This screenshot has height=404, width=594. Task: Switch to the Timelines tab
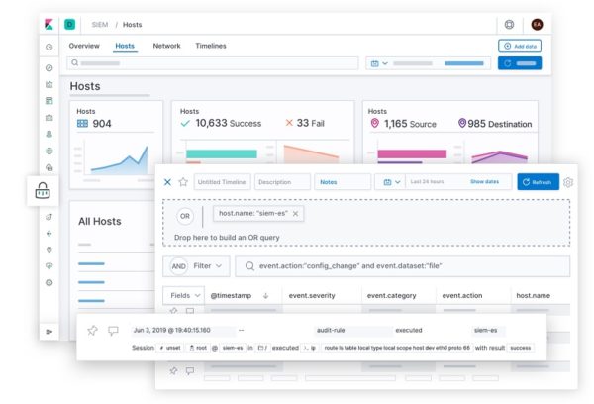(211, 46)
